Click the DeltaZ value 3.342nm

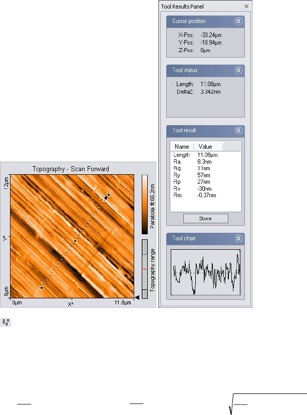210,92
